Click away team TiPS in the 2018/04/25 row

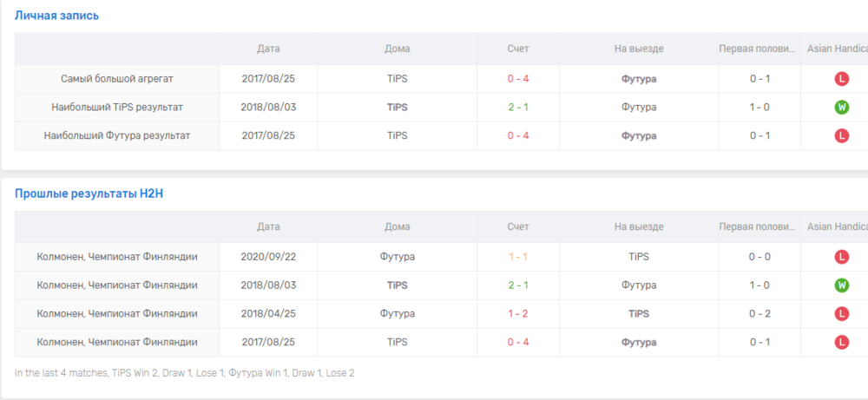639,314
